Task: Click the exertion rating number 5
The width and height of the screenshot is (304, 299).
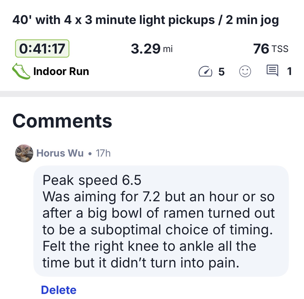Action: click(221, 72)
